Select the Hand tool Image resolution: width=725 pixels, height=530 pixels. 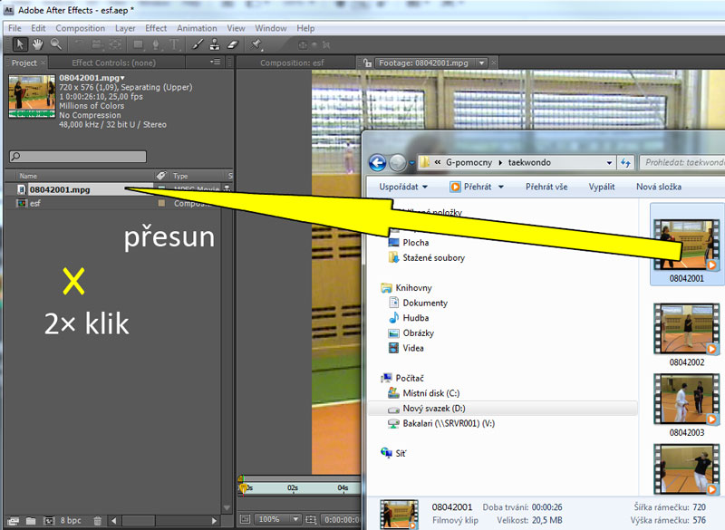(38, 43)
